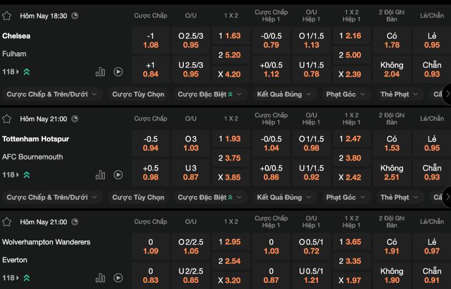Play live stream for Tottenham vs Bournemouth

click(118, 175)
